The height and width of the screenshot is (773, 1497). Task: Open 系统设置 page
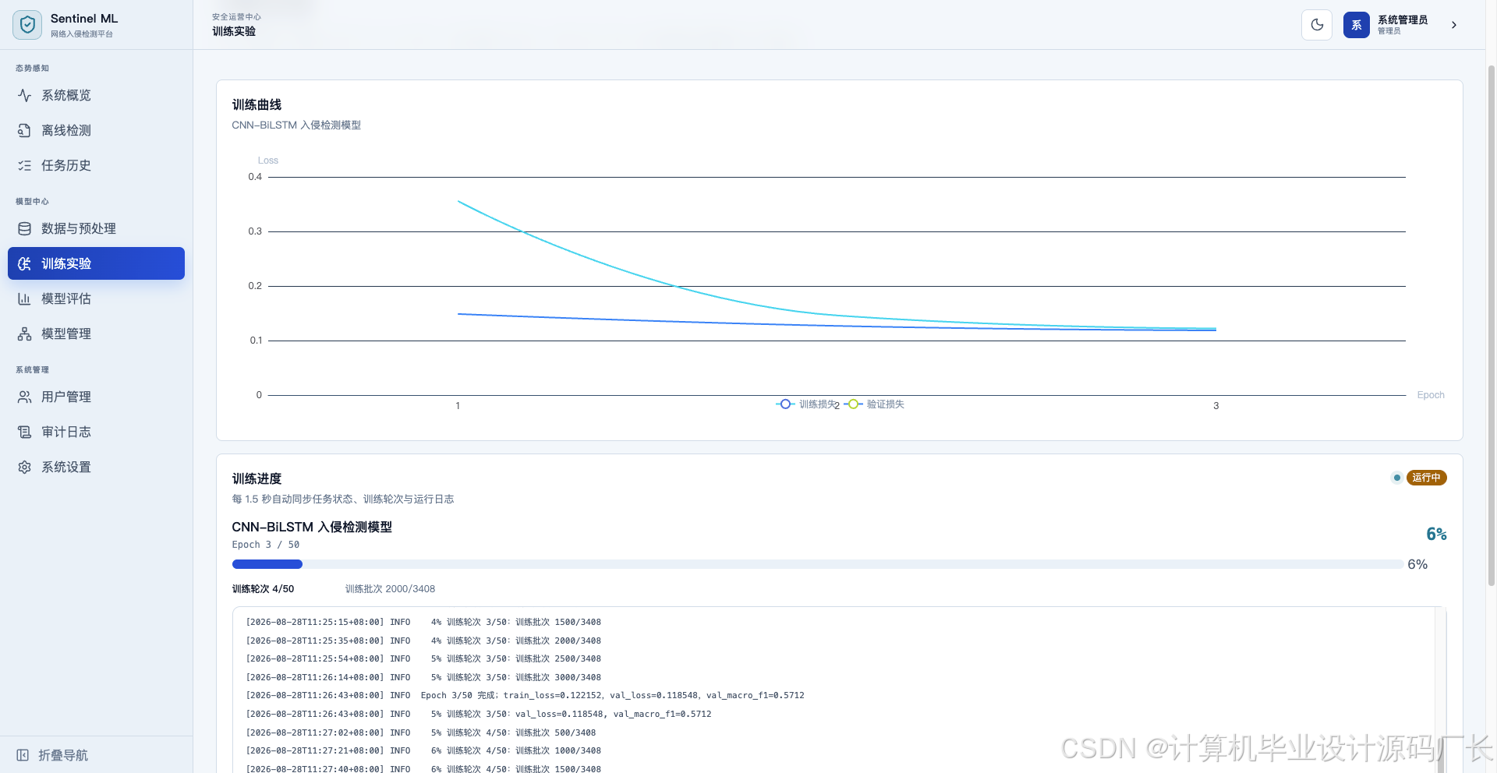coord(96,467)
